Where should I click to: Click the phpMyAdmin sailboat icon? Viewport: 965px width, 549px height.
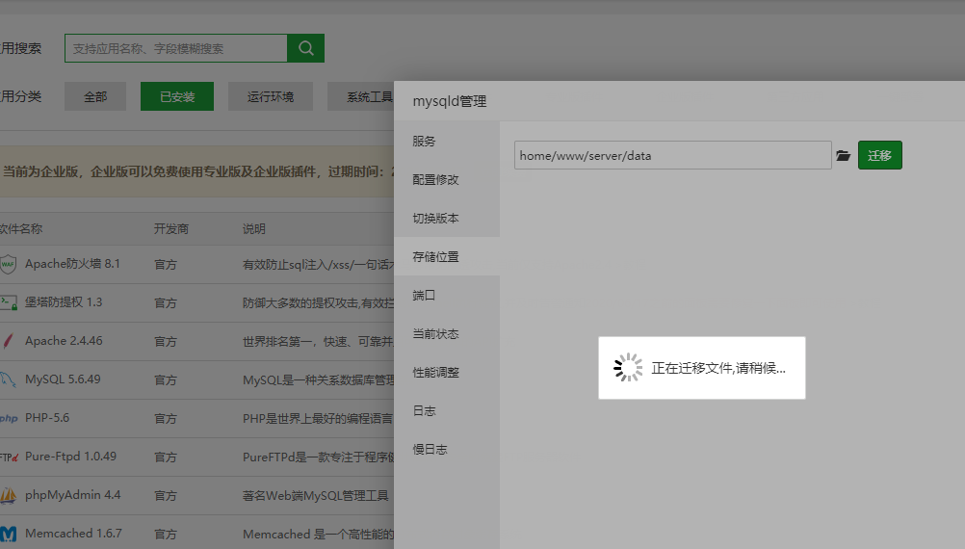click(8, 495)
